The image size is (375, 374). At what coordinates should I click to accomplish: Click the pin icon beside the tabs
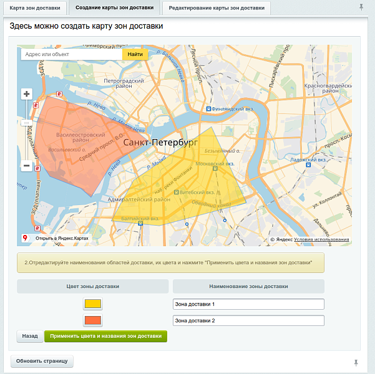click(361, 7)
